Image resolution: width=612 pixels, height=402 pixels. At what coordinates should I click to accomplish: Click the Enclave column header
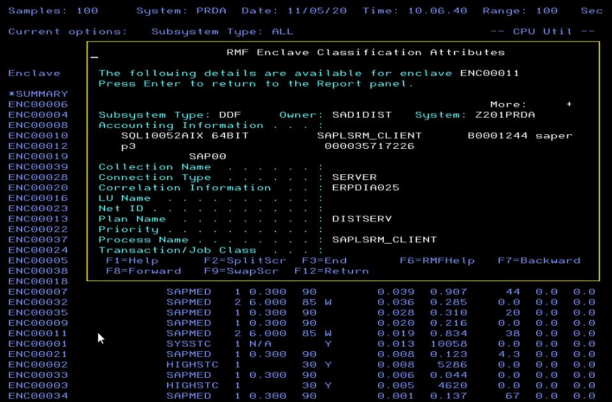34,73
